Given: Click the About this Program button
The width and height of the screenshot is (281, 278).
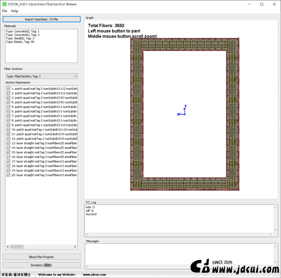Looking at the screenshot, I should click(41, 257).
